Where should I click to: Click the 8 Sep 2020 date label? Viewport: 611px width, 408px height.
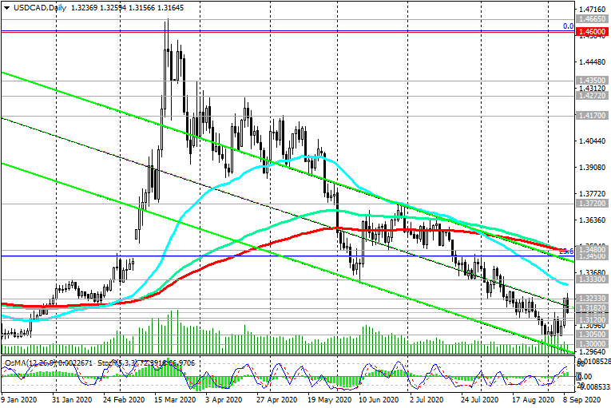pyautogui.click(x=582, y=400)
